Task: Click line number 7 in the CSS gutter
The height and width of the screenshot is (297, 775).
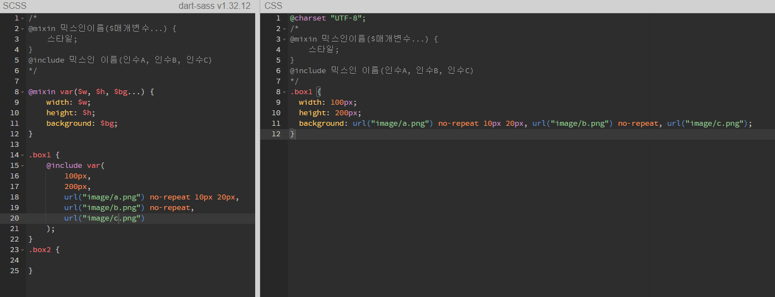Action: tap(278, 81)
